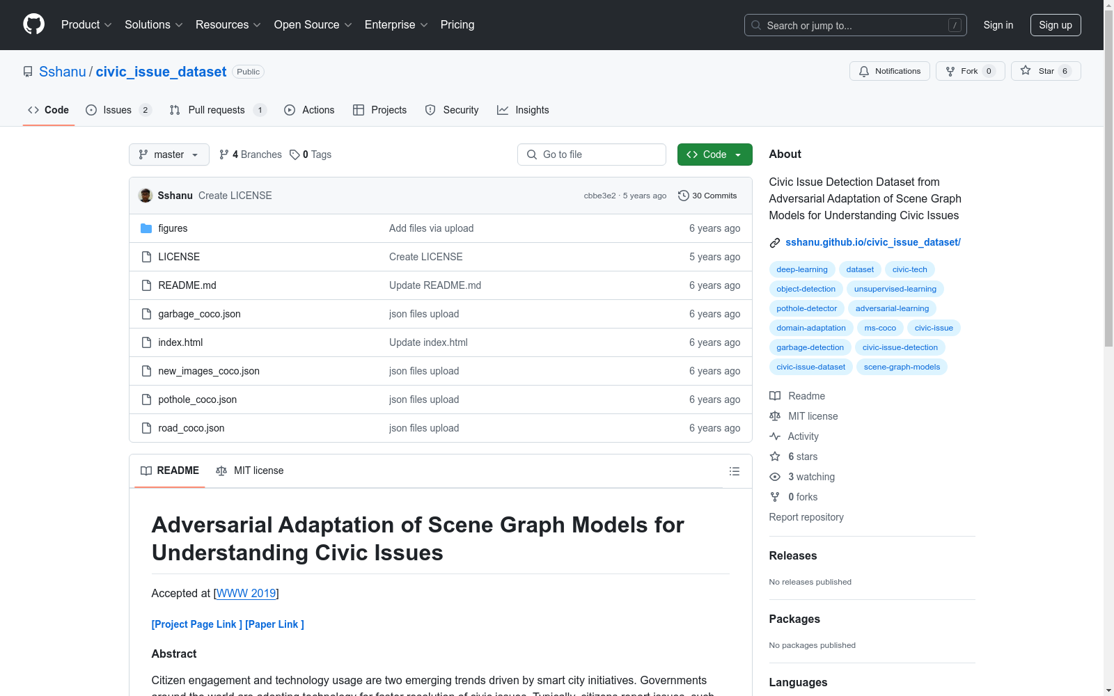Screen dimensions: 1114x696
Task: Open the Paper Link
Action: (x=274, y=624)
